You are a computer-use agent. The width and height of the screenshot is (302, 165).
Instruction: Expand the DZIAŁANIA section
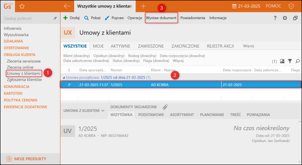click(x=13, y=41)
